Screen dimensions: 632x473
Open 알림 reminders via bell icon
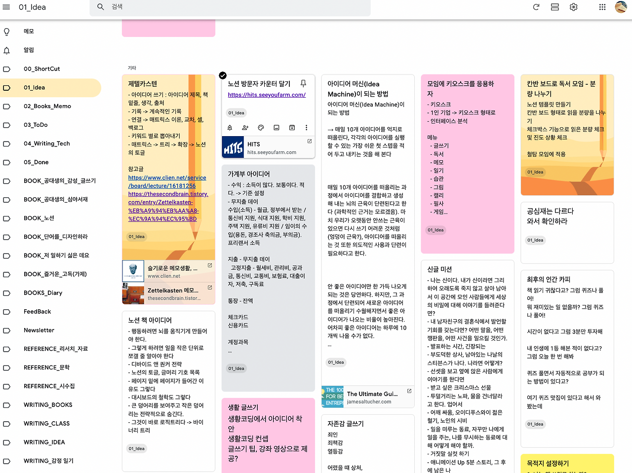(x=7, y=50)
